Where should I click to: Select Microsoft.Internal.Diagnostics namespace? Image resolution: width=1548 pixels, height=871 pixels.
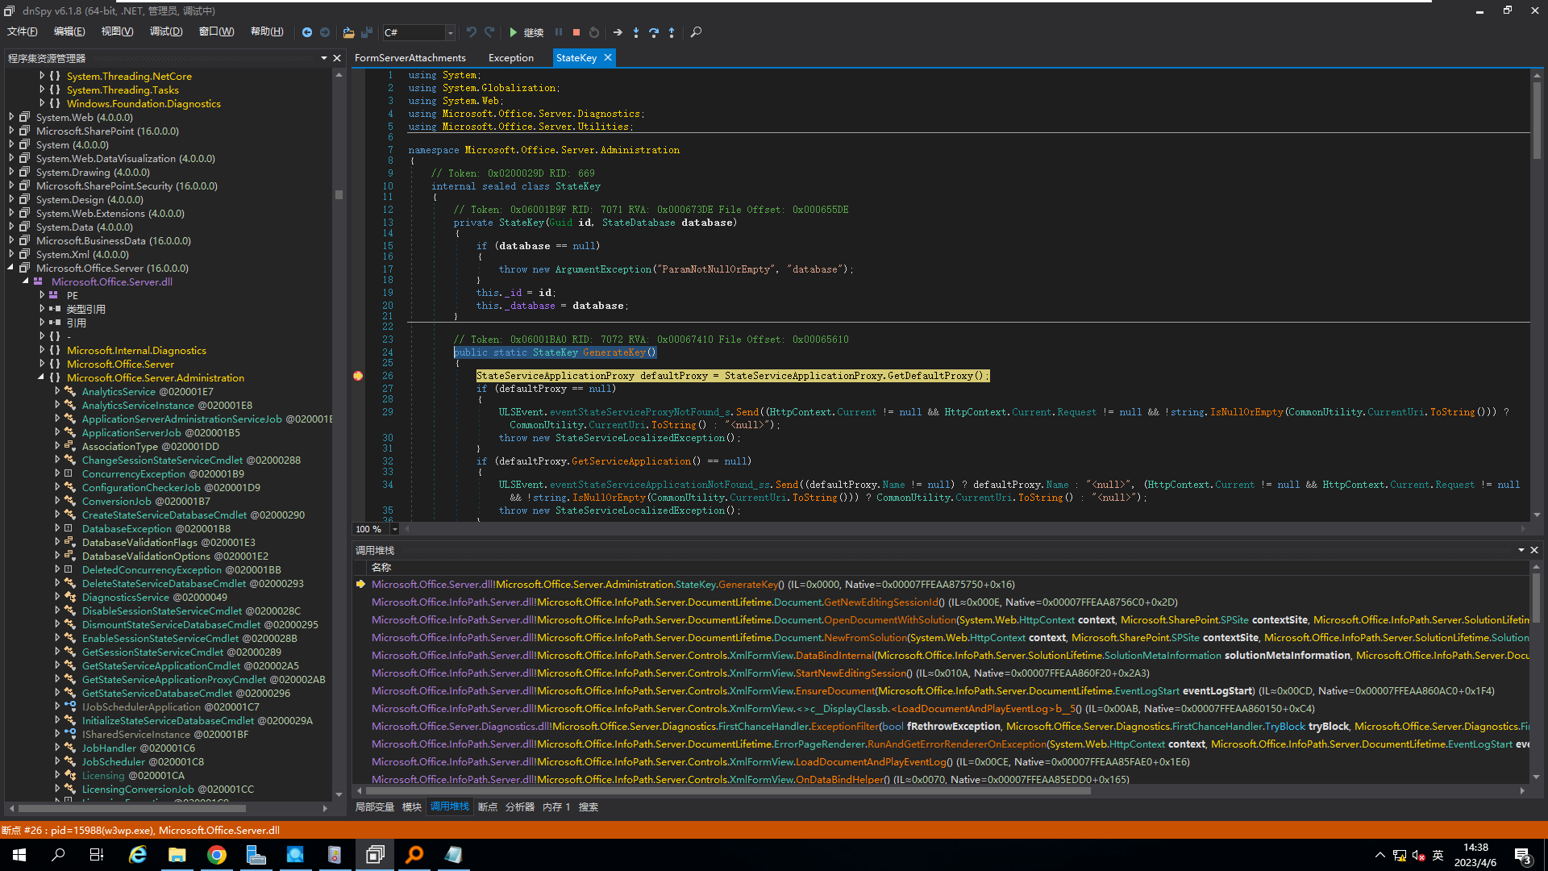136,350
